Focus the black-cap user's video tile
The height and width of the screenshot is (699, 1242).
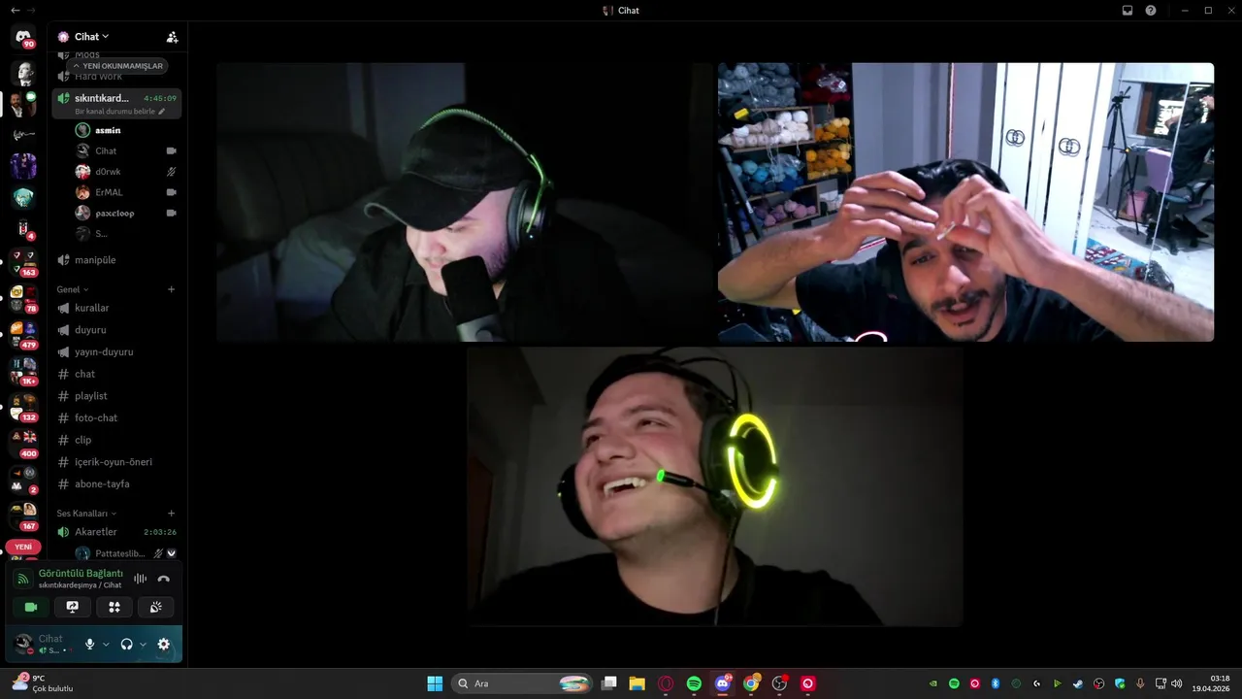coord(465,202)
